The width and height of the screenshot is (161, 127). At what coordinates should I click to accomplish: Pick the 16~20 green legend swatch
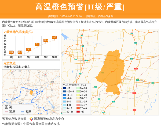[x=78, y=88]
